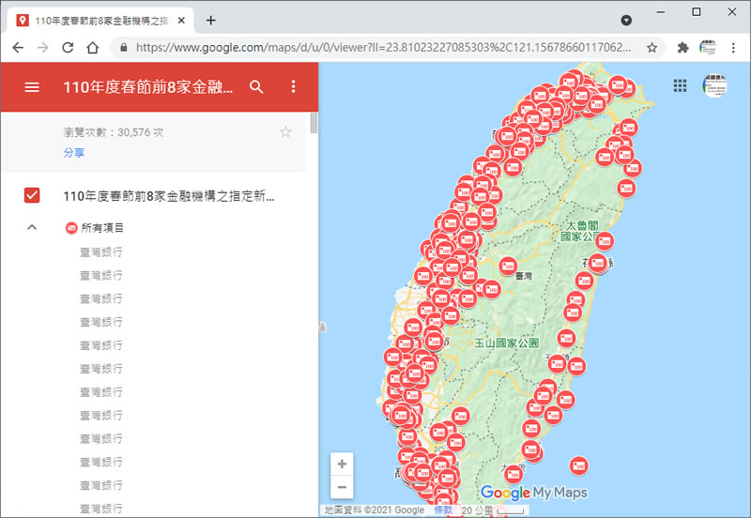Click the tab search dropdown circle icon
This screenshot has height=518, width=751.
pos(626,20)
